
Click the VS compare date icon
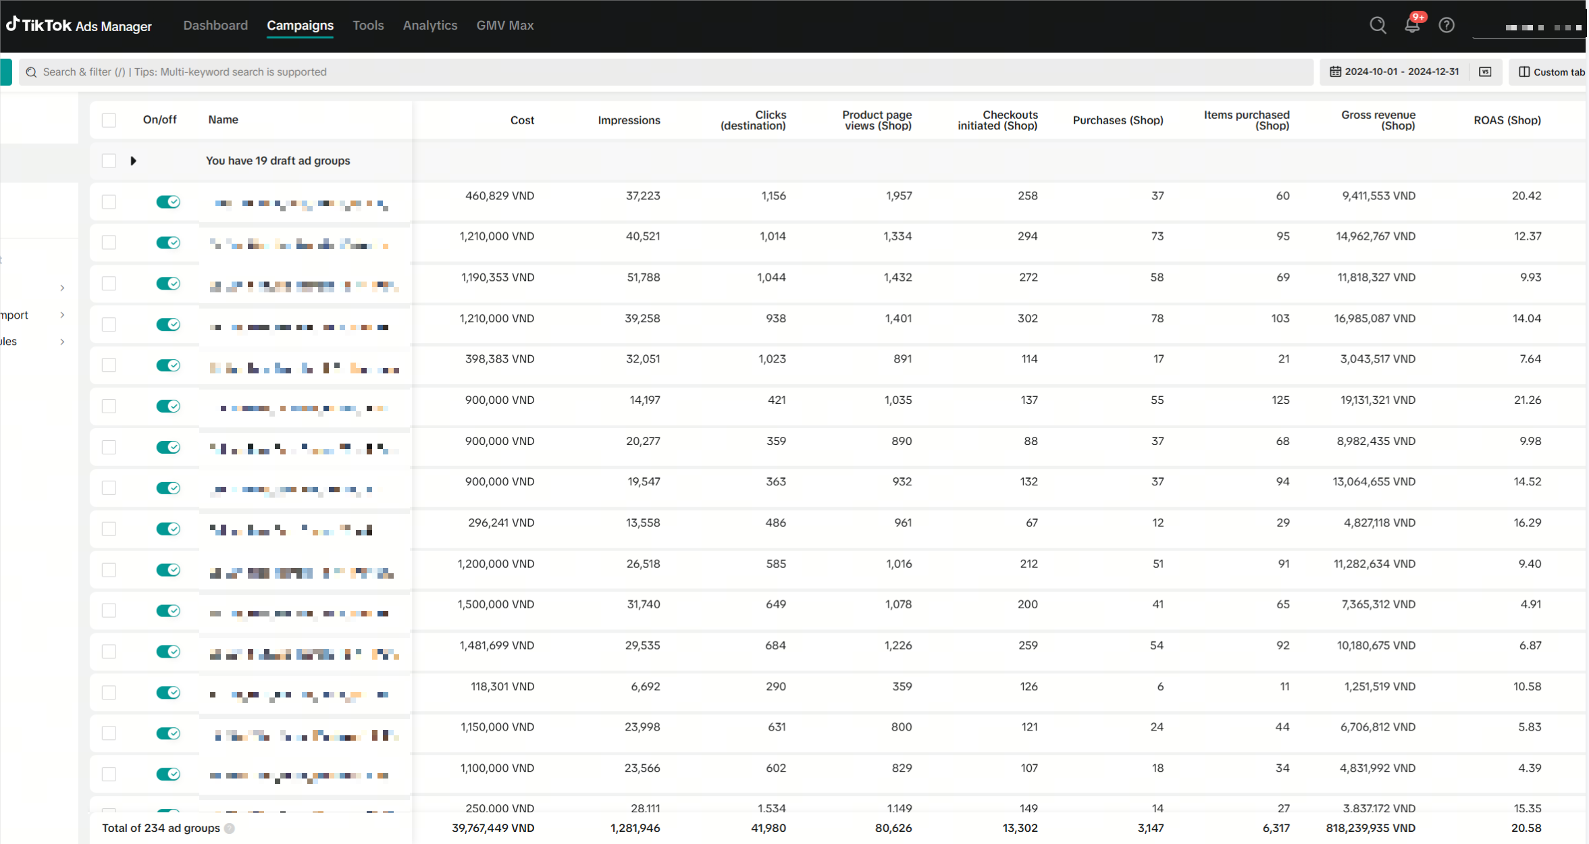click(x=1485, y=72)
